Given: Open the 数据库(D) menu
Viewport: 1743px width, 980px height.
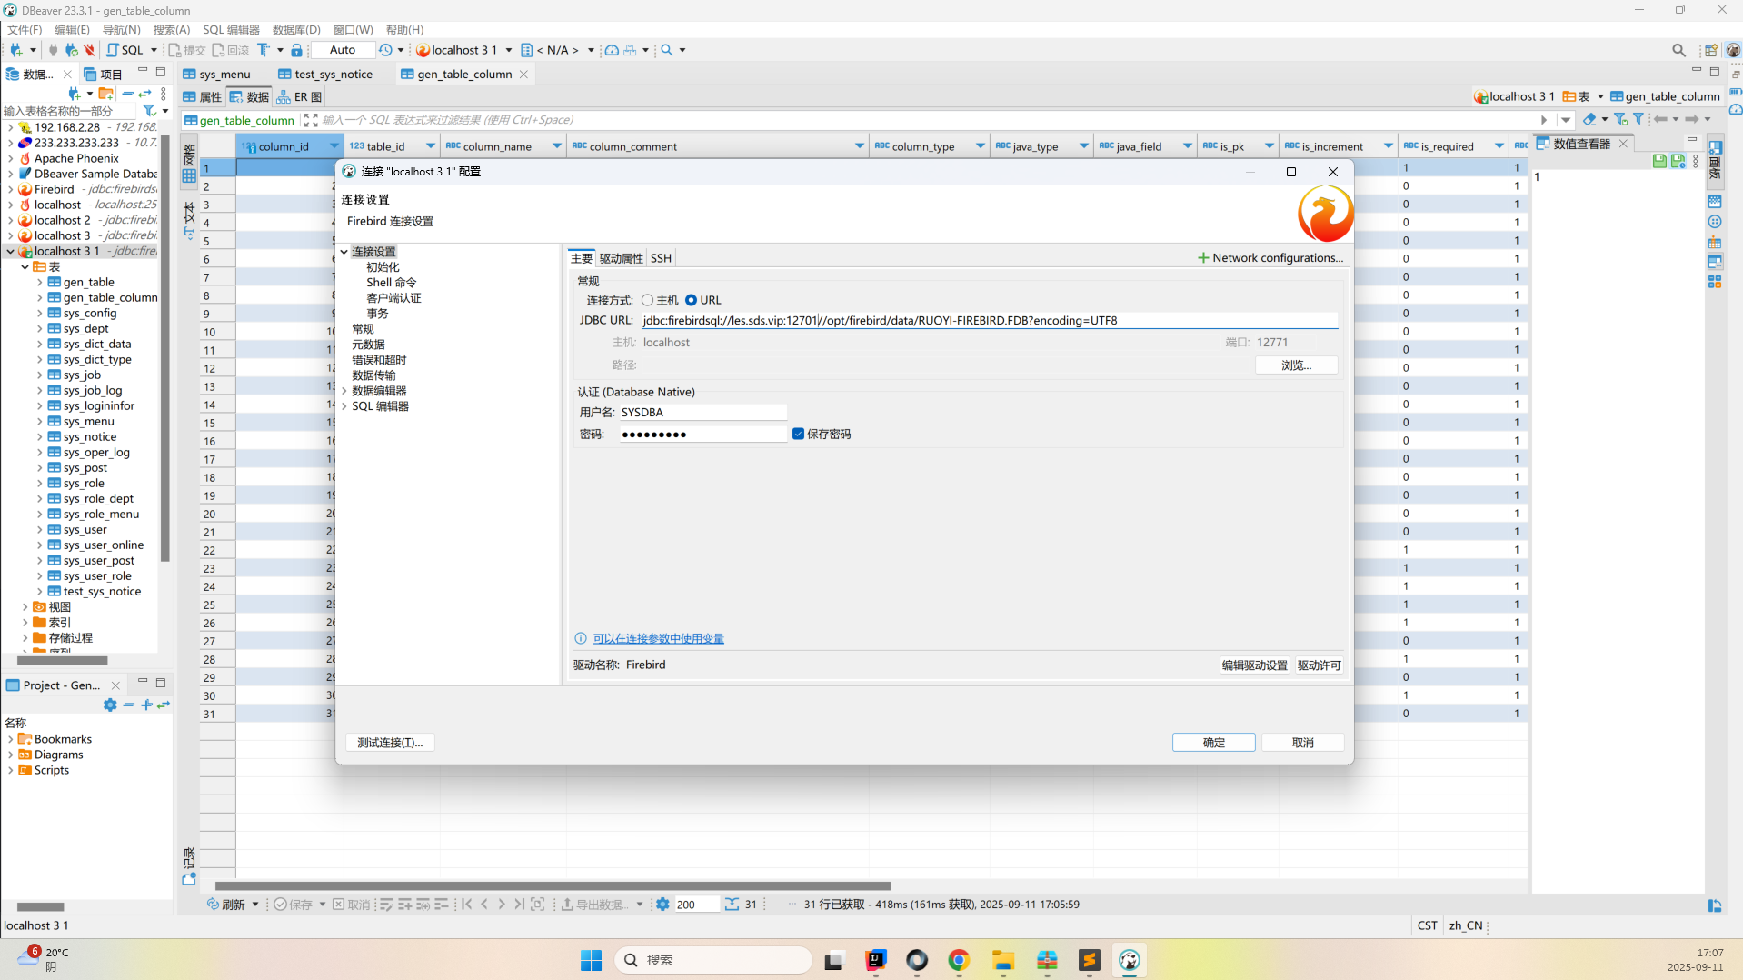Looking at the screenshot, I should tap(296, 30).
